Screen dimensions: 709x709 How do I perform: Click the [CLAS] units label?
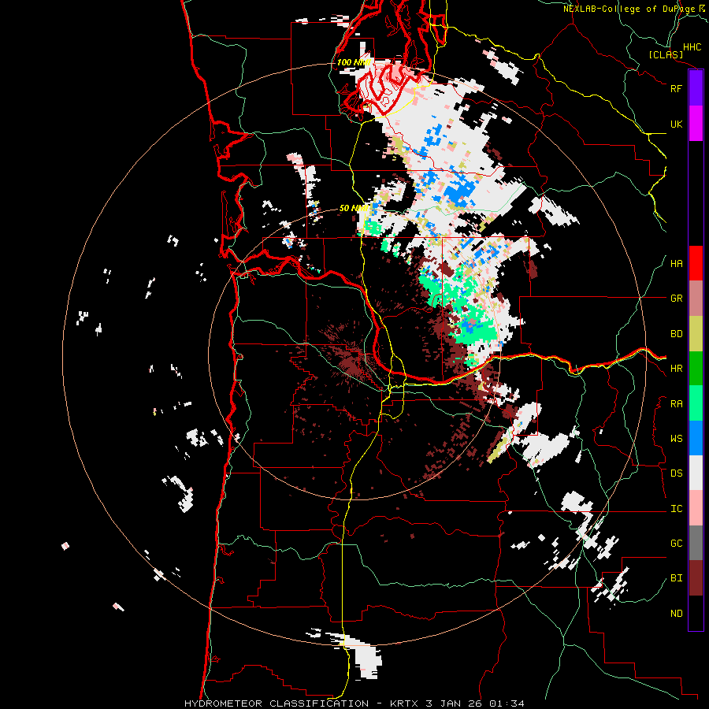(x=666, y=54)
